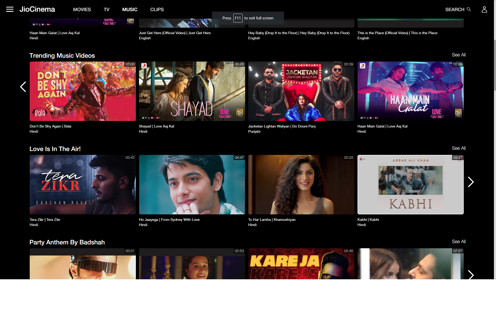
Task: Click the Party Anthem By Badshah heading
Action: [x=67, y=242]
